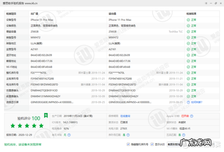Screen dimensions: 224x152
Task: Click the green check icon in 整机序列号 row
Action: pyautogui.click(x=188, y=73)
